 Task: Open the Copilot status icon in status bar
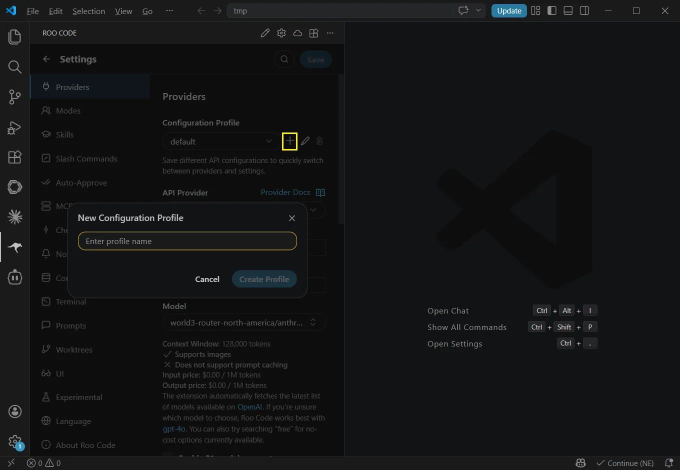pyautogui.click(x=580, y=463)
